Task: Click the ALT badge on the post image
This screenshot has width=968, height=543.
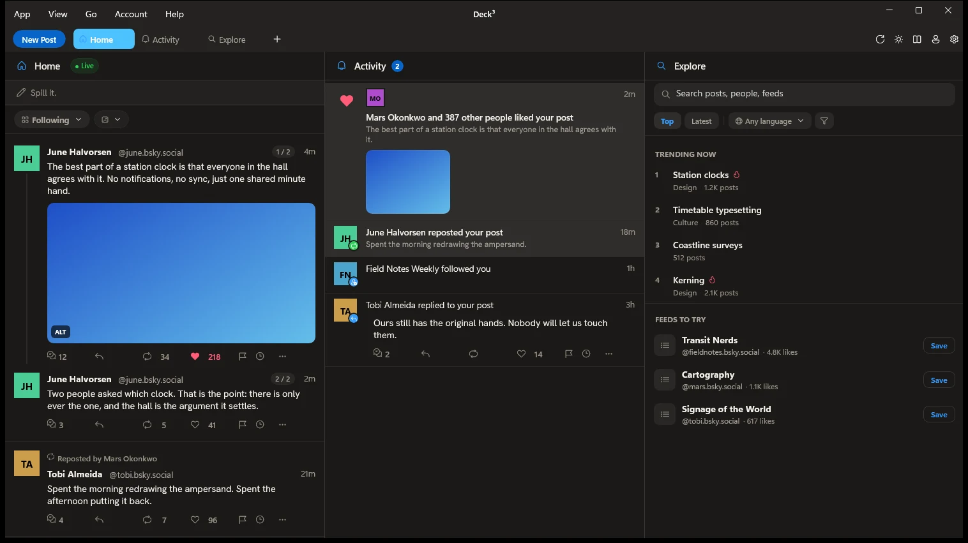Action: click(x=61, y=332)
